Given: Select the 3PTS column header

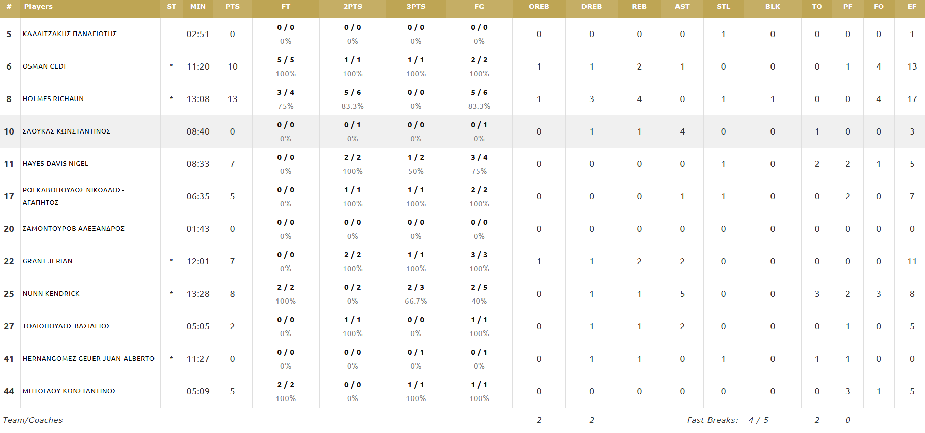Looking at the screenshot, I should 416,7.
